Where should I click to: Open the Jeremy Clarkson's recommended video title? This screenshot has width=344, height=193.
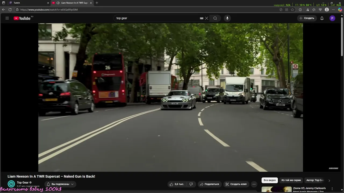(x=309, y=190)
